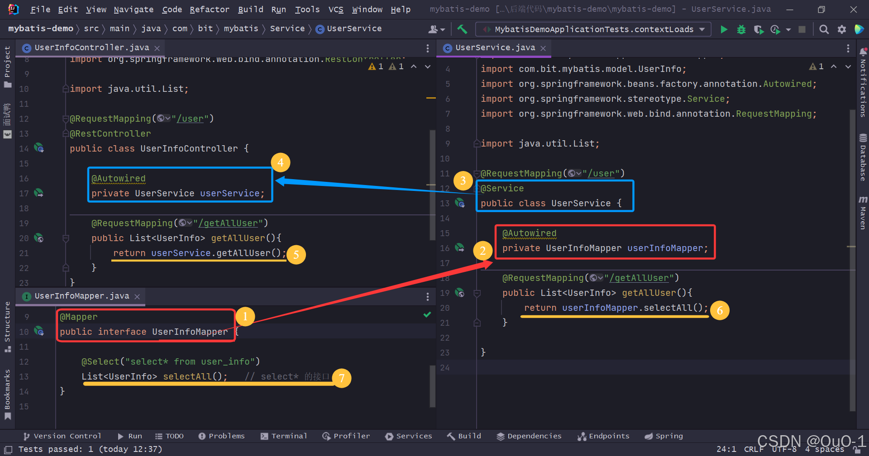Image resolution: width=869 pixels, height=456 pixels.
Task: Click green checkmark inspection icon in UserInfoMapper
Action: [x=427, y=314]
